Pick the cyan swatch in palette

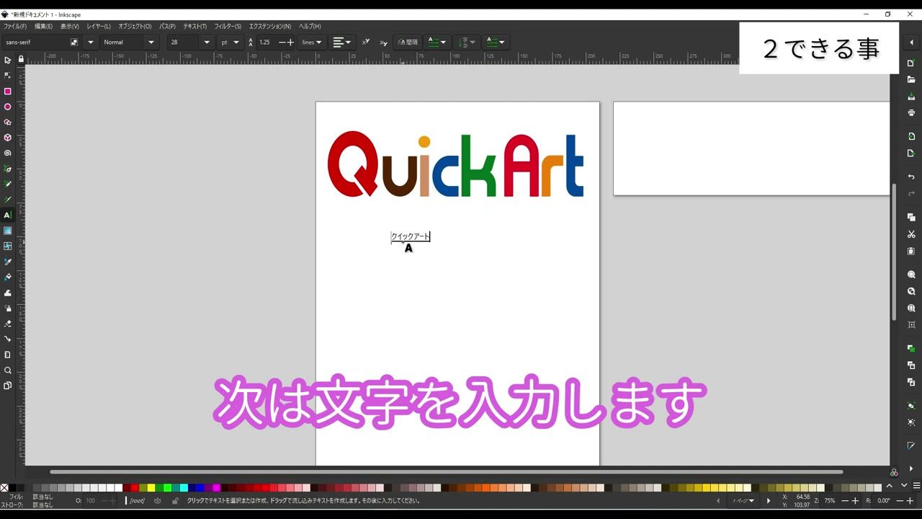(184, 488)
